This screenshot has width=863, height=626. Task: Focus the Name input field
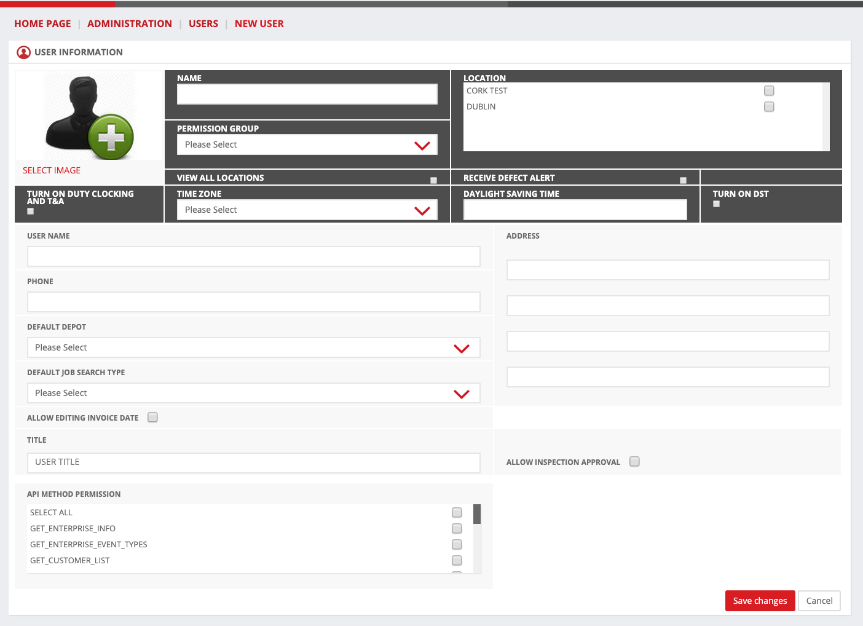[x=307, y=94]
